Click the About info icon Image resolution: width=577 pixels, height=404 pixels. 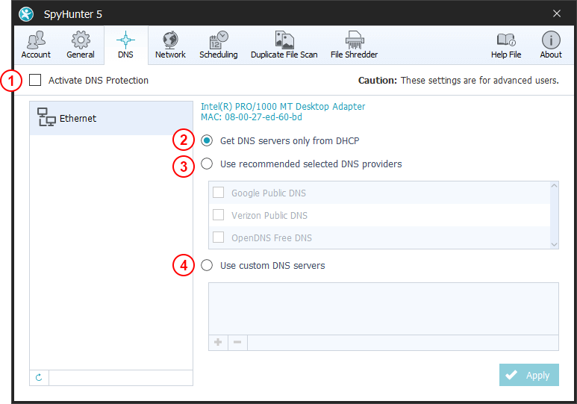click(x=551, y=45)
